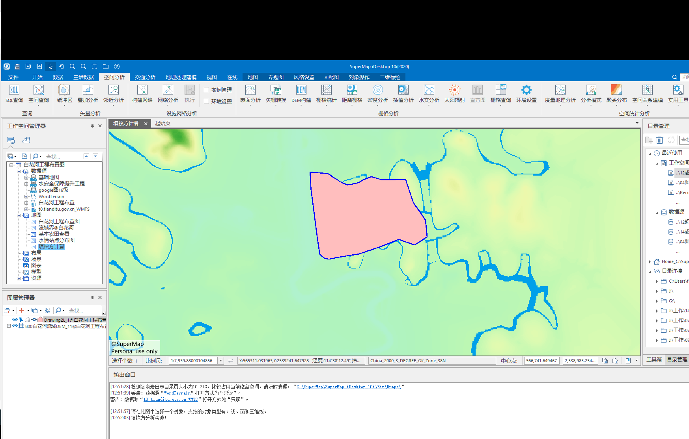The image size is (689, 439).
Task: Open the map scale dropdown arrow
Action: point(221,361)
